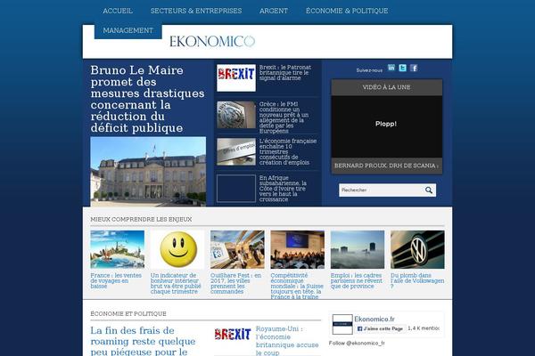Click the OuiShare Fest event thumbnail

coord(237,249)
